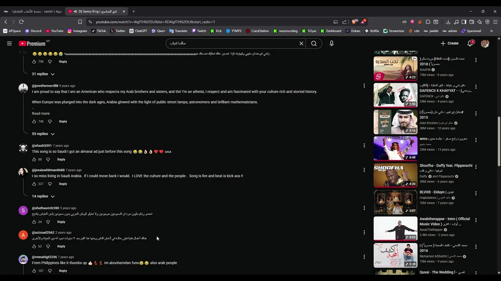Open 2:50 Dafencii X Khayyat thumbnail
Image resolution: width=501 pixels, height=281 pixels.
[395, 94]
